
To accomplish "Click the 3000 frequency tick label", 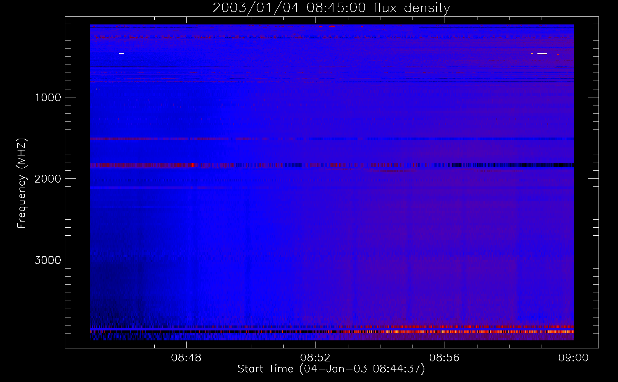I will 48,260.
